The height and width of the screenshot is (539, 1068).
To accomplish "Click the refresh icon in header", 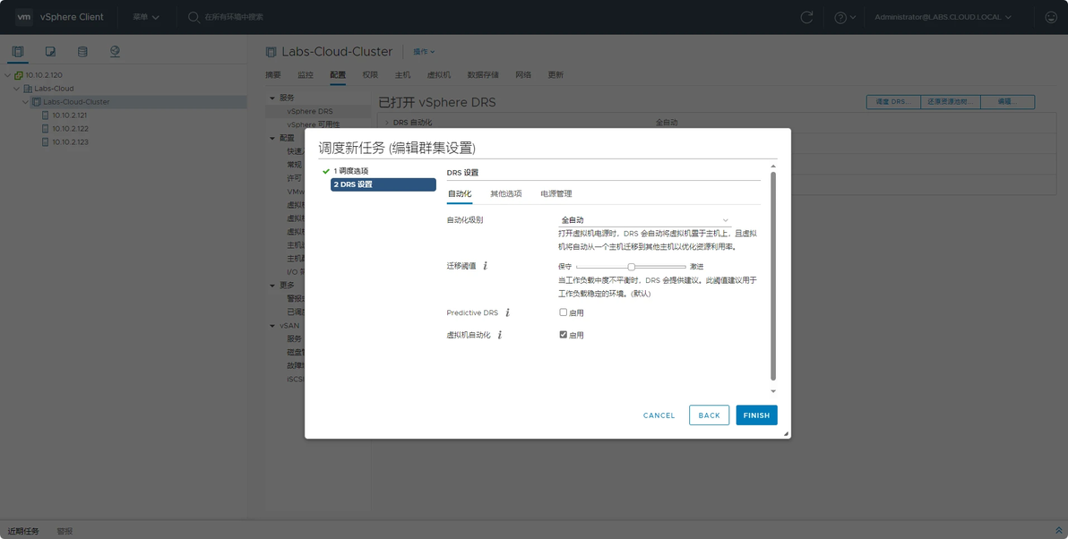I will 806,17.
